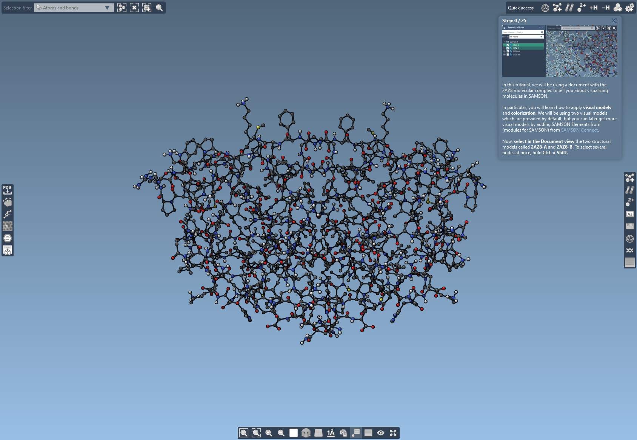637x440 pixels.
Task: Toggle fullscreen using the expand arrows icon
Action: coord(393,433)
